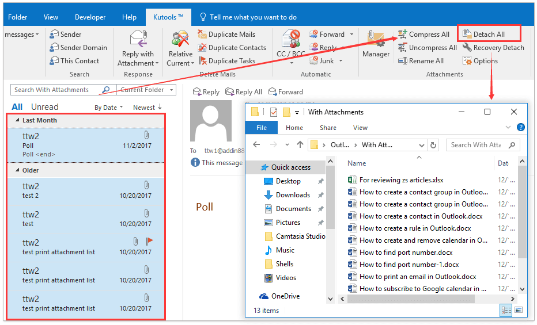Click Reply with Attachment icon
The image size is (537, 325).
click(x=138, y=44)
